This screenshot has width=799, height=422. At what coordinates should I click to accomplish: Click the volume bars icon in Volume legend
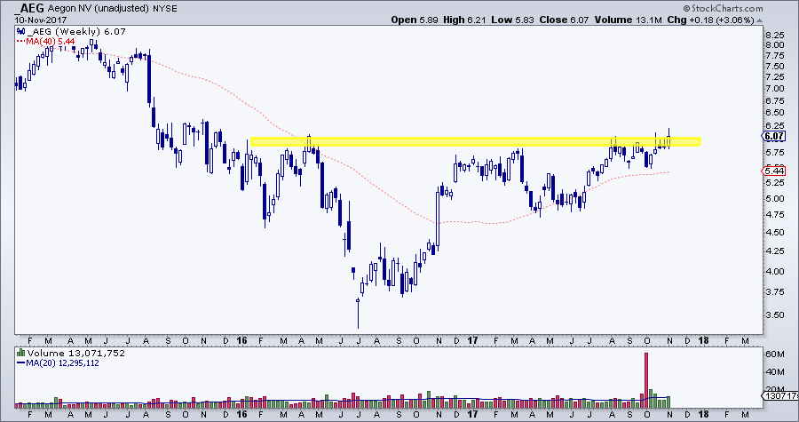coord(21,353)
